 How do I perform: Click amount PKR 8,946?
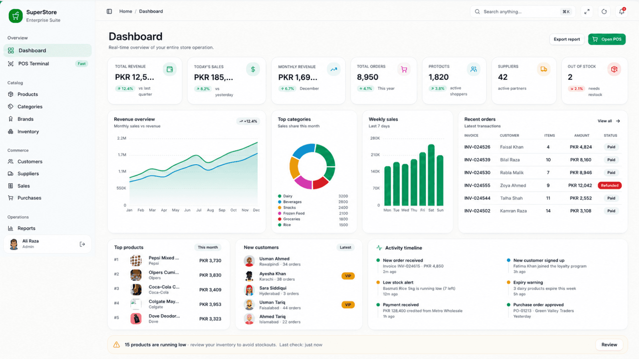581,173
